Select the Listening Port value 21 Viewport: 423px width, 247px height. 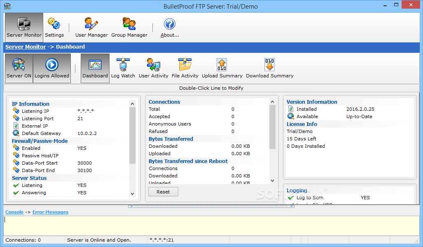pos(80,119)
